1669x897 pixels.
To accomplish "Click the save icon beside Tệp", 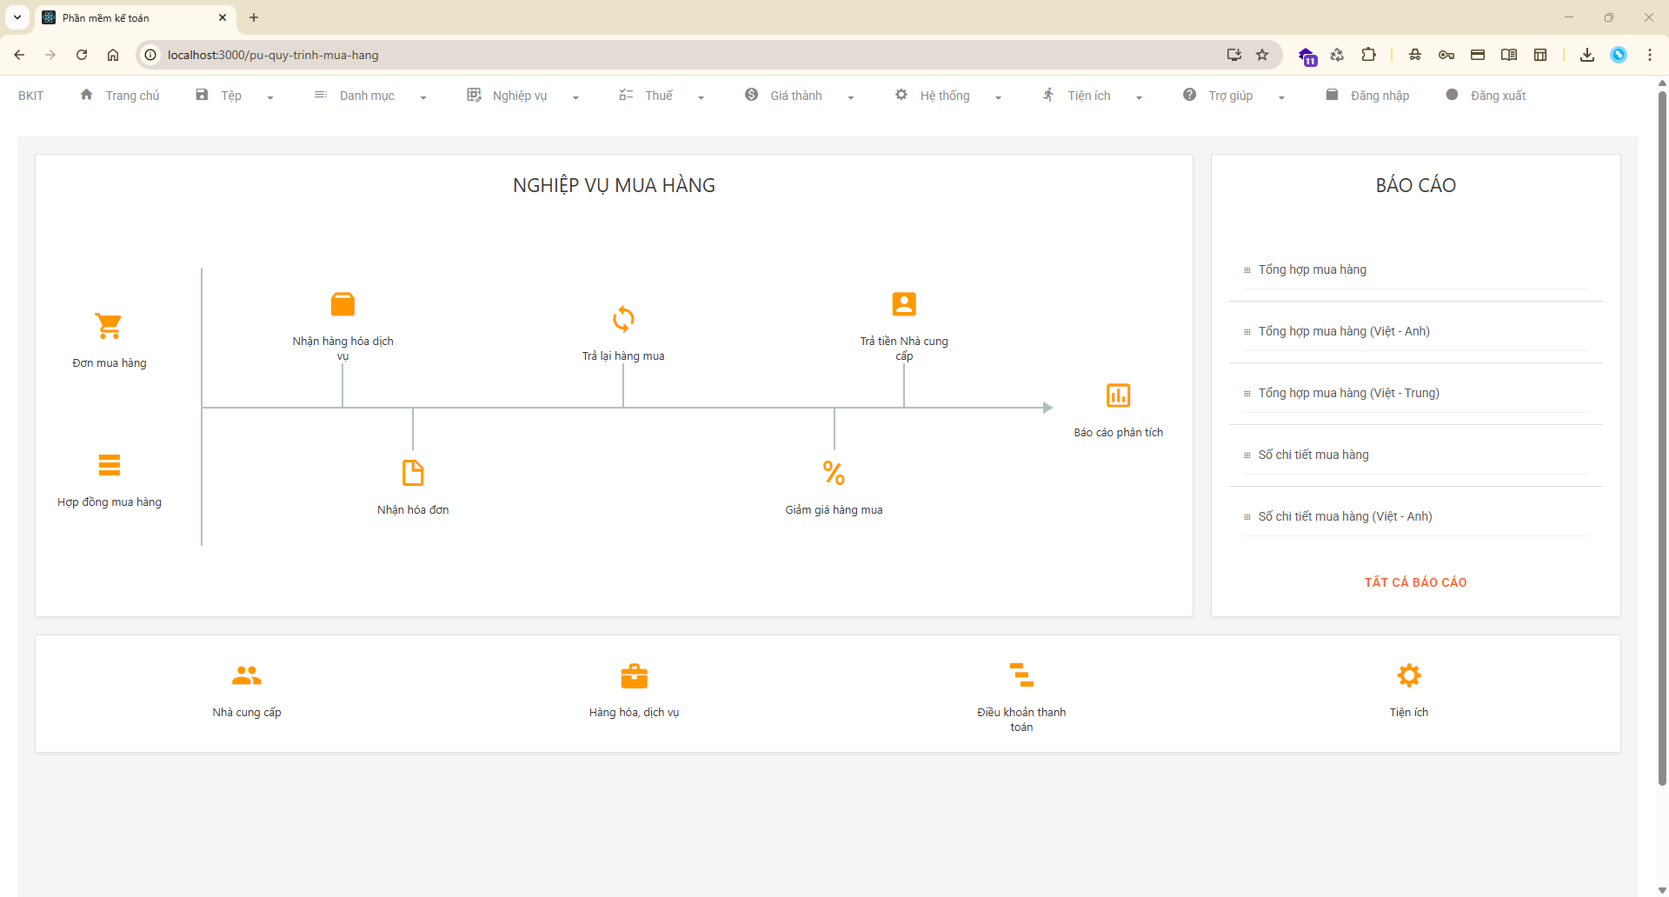I will point(202,95).
